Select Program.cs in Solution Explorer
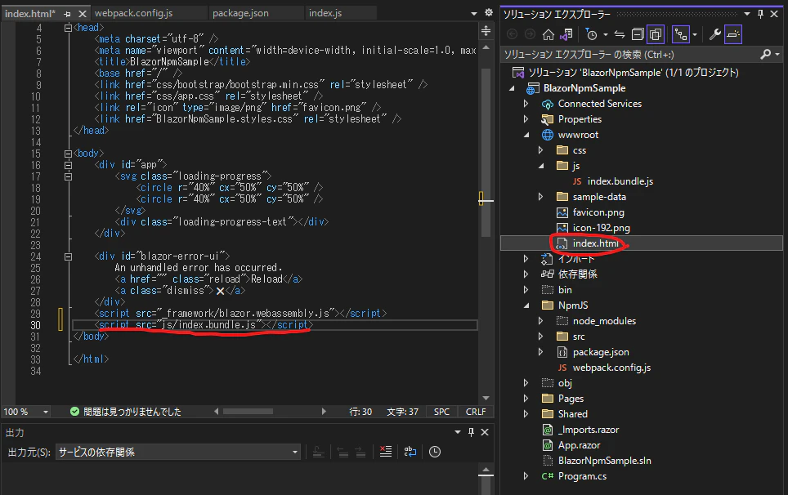 pos(582,476)
